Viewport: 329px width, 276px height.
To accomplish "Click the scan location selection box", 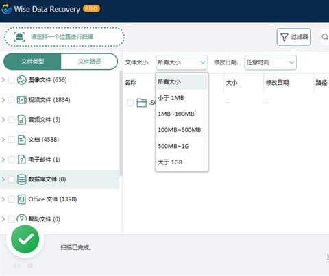I will pos(64,37).
